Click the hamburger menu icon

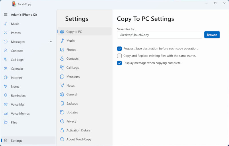pos(5,15)
